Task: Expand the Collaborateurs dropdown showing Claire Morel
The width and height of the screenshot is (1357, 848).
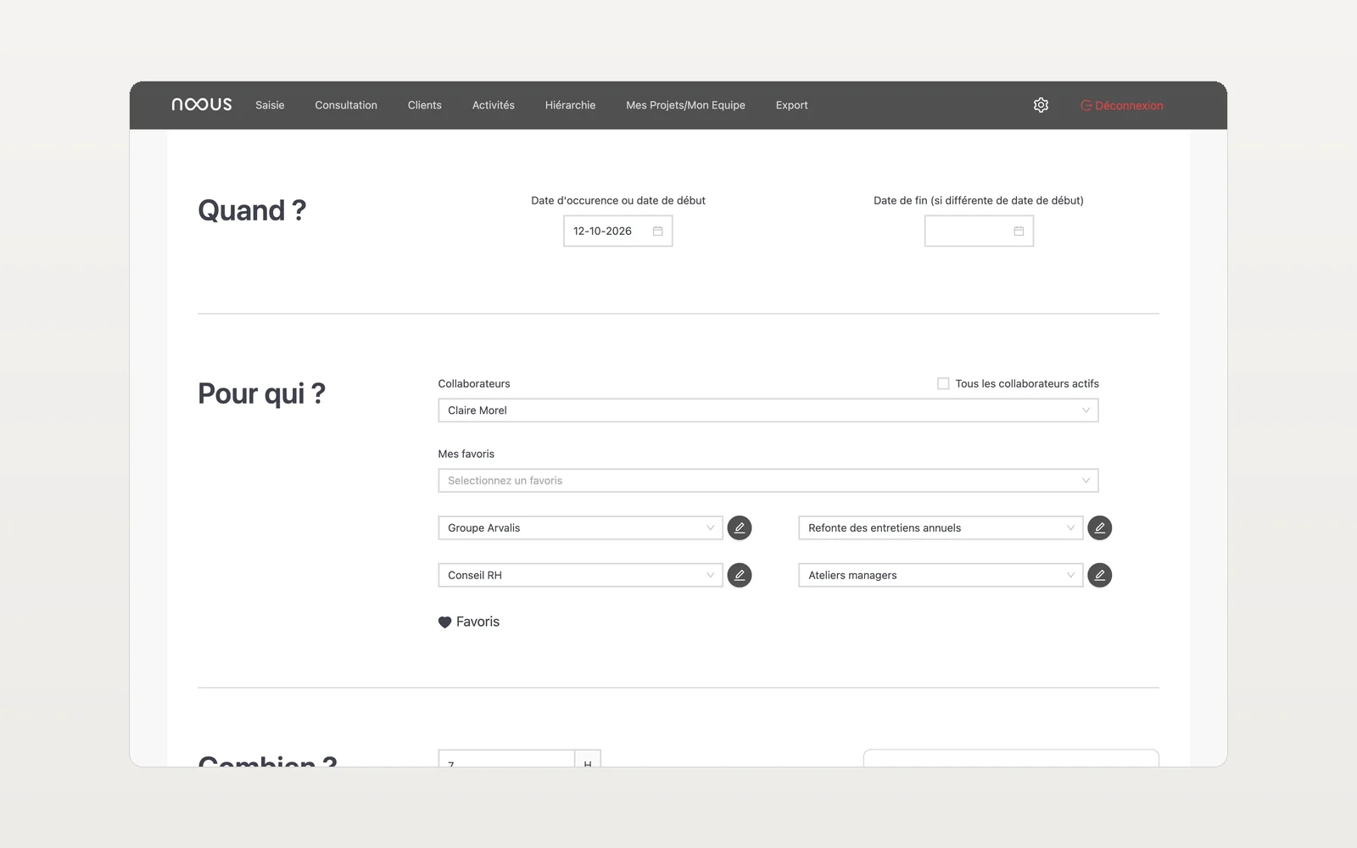Action: pos(768,410)
